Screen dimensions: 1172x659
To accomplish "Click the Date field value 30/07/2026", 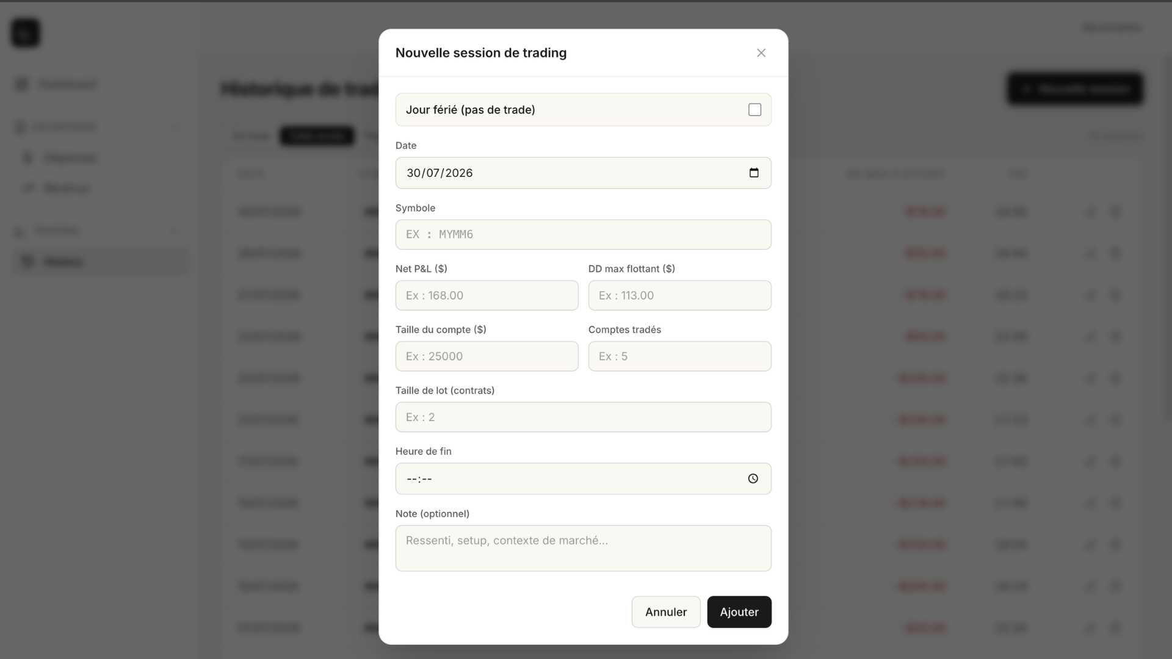I will point(440,173).
